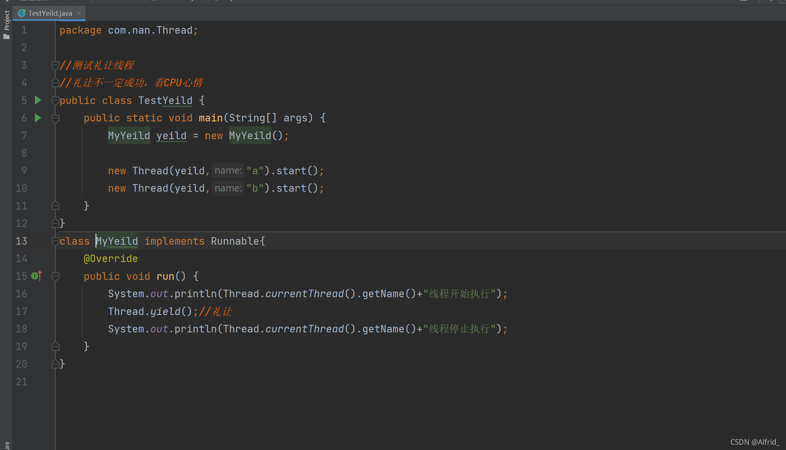Click Thread.yield() call on line 17

tap(150, 312)
